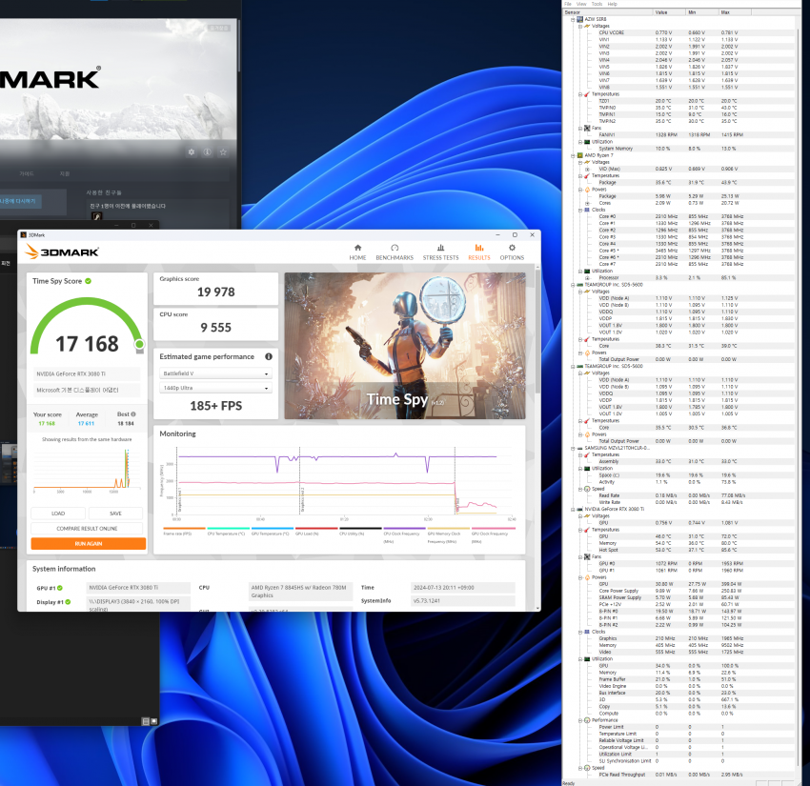
Task: Open the Battlefield V game dropdown
Action: (x=215, y=373)
